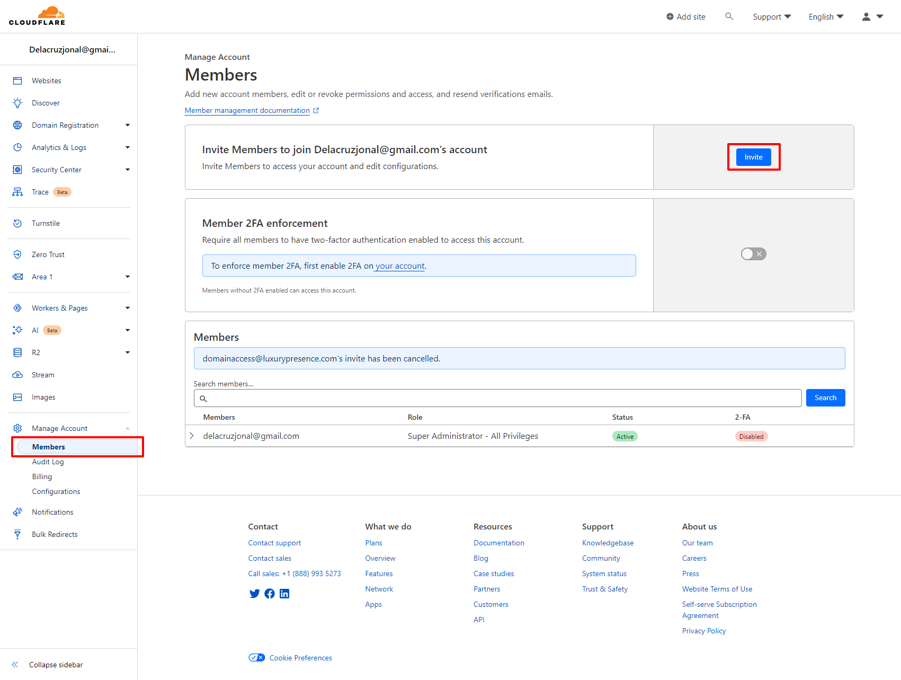
Task: Toggle the Cookie Preferences consent switch
Action: click(x=256, y=657)
